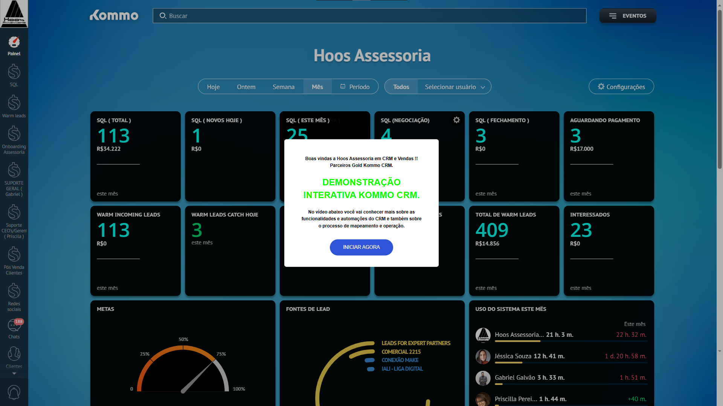Click CONEXÃO MAKE legend entry

(x=400, y=360)
